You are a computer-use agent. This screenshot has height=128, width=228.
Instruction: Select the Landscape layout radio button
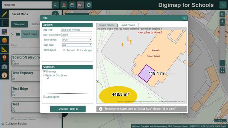click(78, 50)
